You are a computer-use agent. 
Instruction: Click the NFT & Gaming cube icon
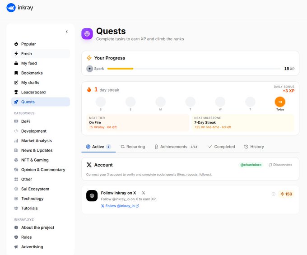16,160
